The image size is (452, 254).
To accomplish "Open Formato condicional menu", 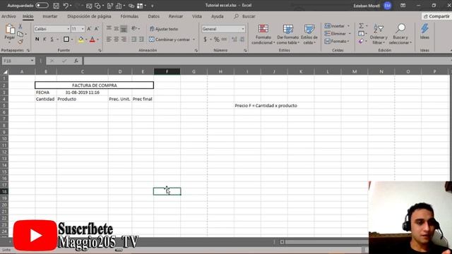I will (x=263, y=35).
